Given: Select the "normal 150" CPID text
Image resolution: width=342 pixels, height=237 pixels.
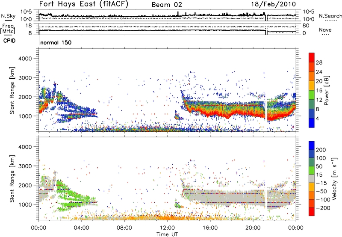Looking at the screenshot, I should tap(56, 42).
